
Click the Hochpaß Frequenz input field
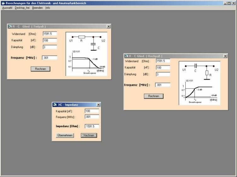pyautogui.click(x=163, y=85)
